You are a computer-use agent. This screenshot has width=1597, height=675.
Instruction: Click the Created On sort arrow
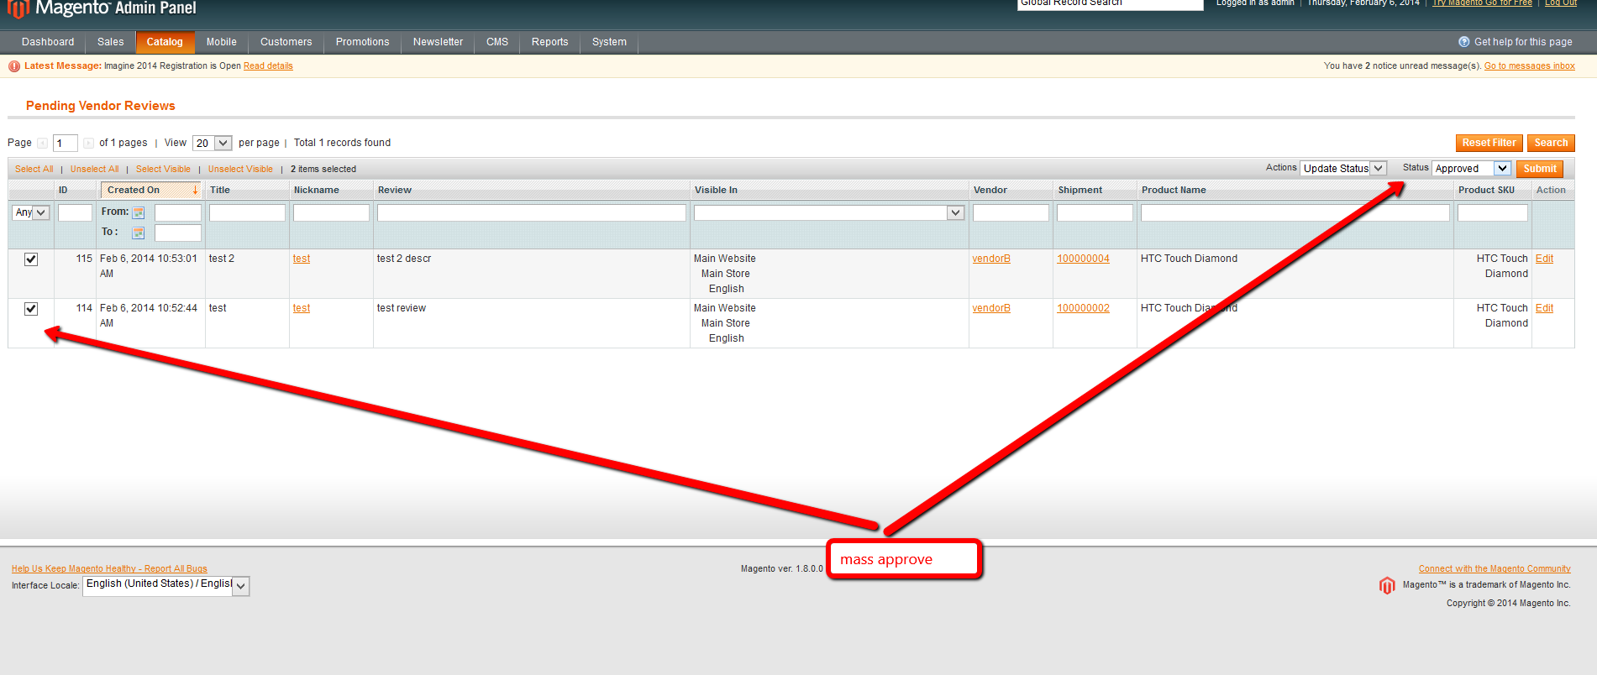click(x=195, y=191)
